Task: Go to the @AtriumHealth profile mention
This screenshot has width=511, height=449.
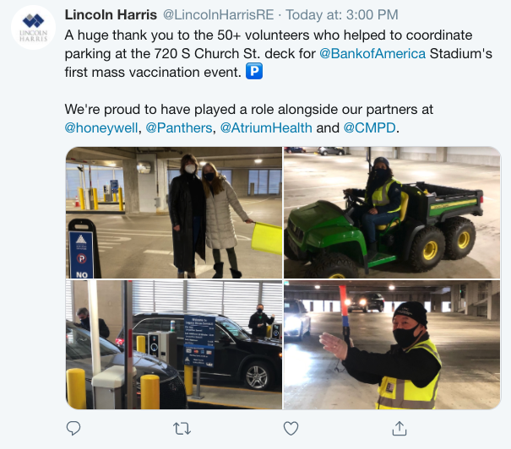Action: [x=266, y=127]
